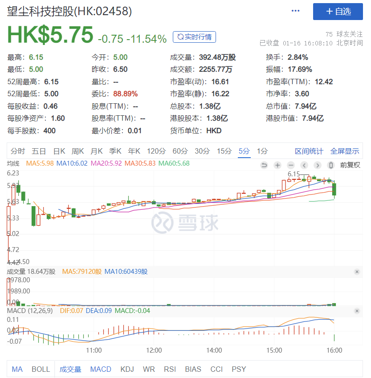Select the 30分 interval tab
371x378 pixels.
tap(202, 151)
